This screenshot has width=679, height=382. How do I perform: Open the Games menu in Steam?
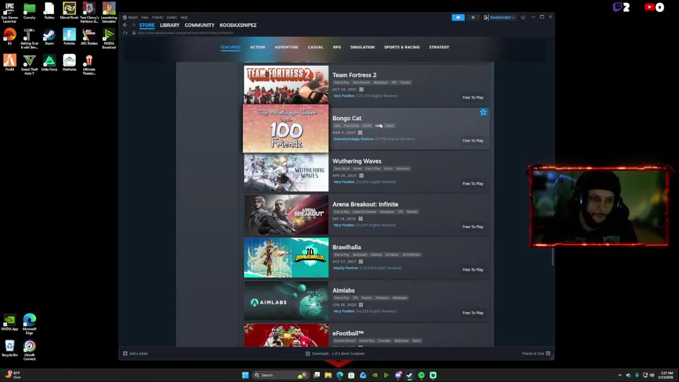point(172,18)
